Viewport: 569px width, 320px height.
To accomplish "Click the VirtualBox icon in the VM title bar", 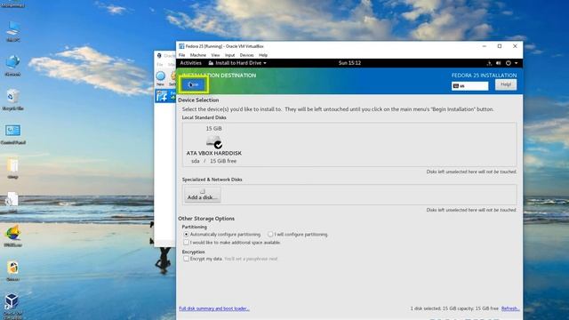I will tap(181, 46).
